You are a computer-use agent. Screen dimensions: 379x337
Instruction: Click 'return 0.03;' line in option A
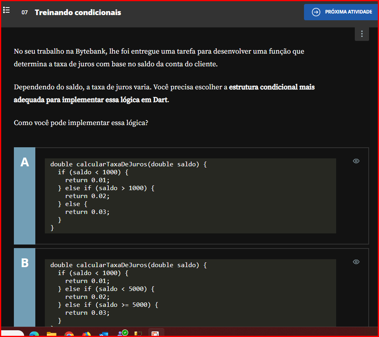coord(87,212)
